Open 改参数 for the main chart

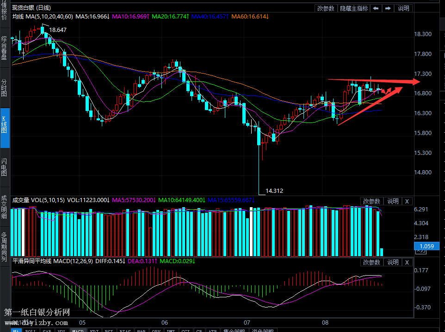326,8
